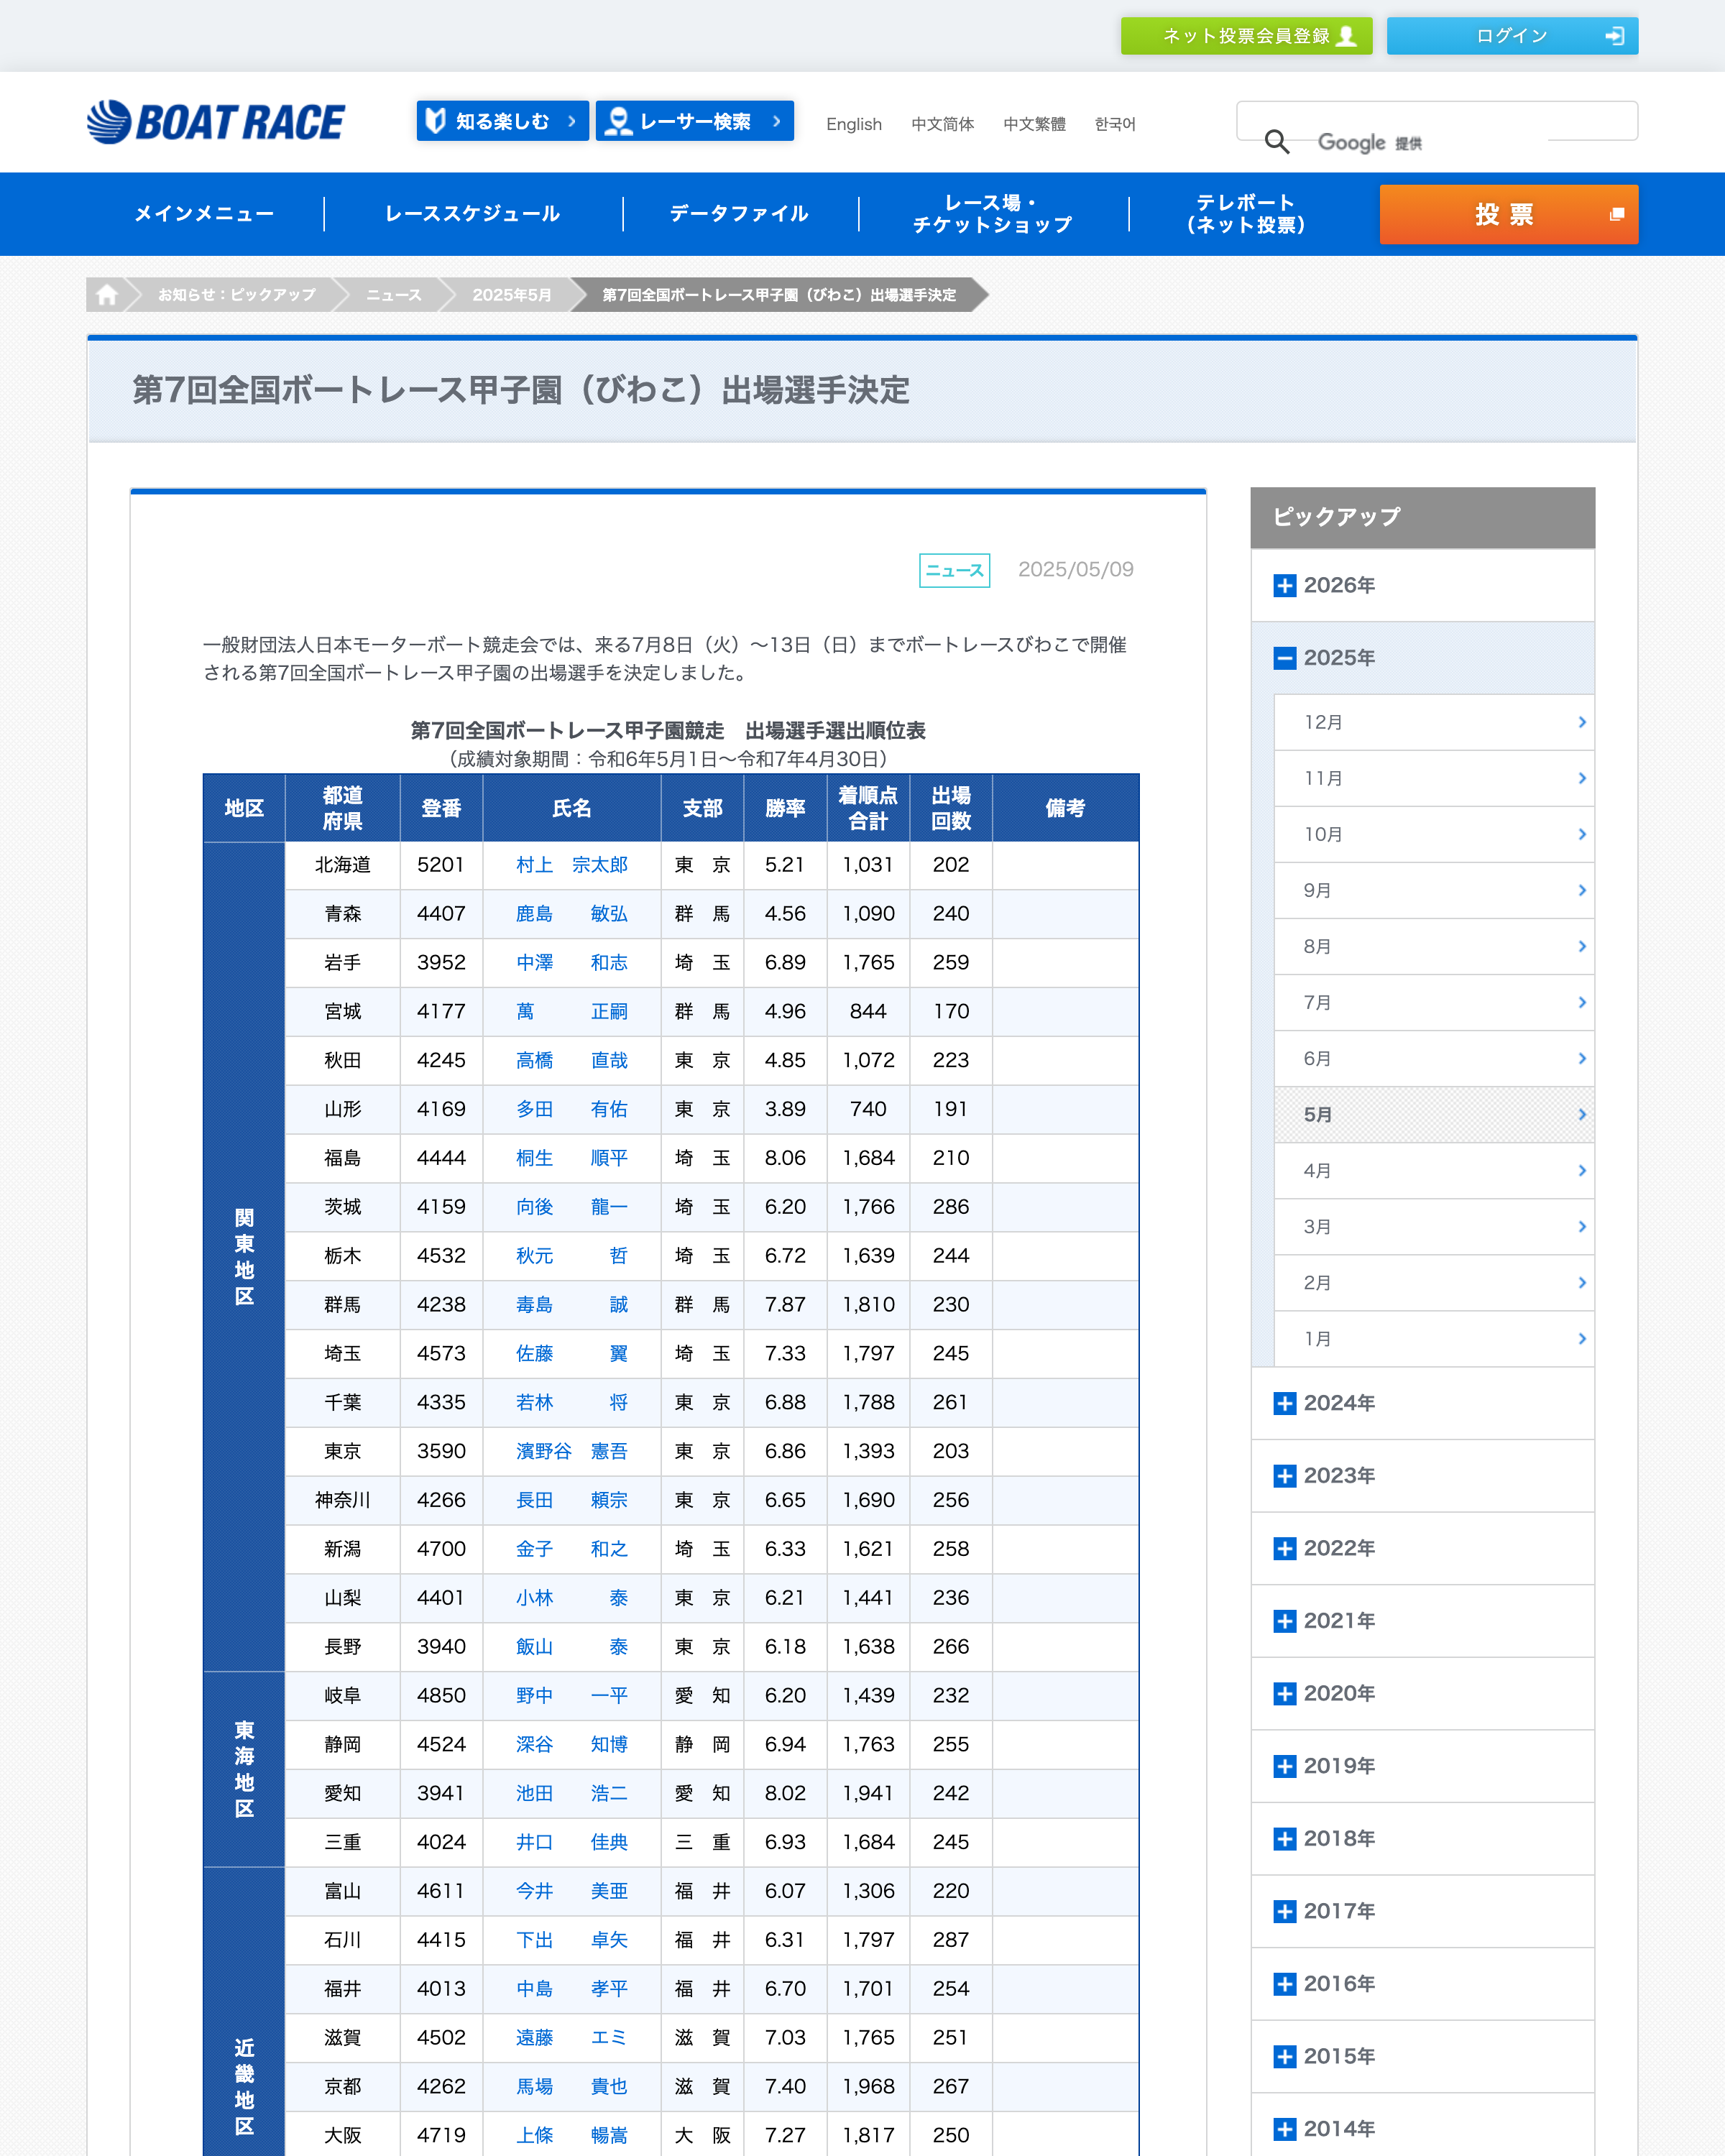Viewport: 1725px width, 2156px height.
Task: Select 4月 in 2025 archive
Action: (1434, 1170)
